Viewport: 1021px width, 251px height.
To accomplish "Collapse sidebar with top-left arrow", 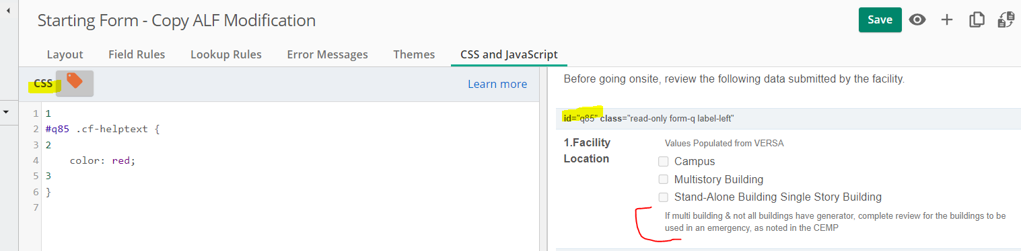I will (x=8, y=11).
